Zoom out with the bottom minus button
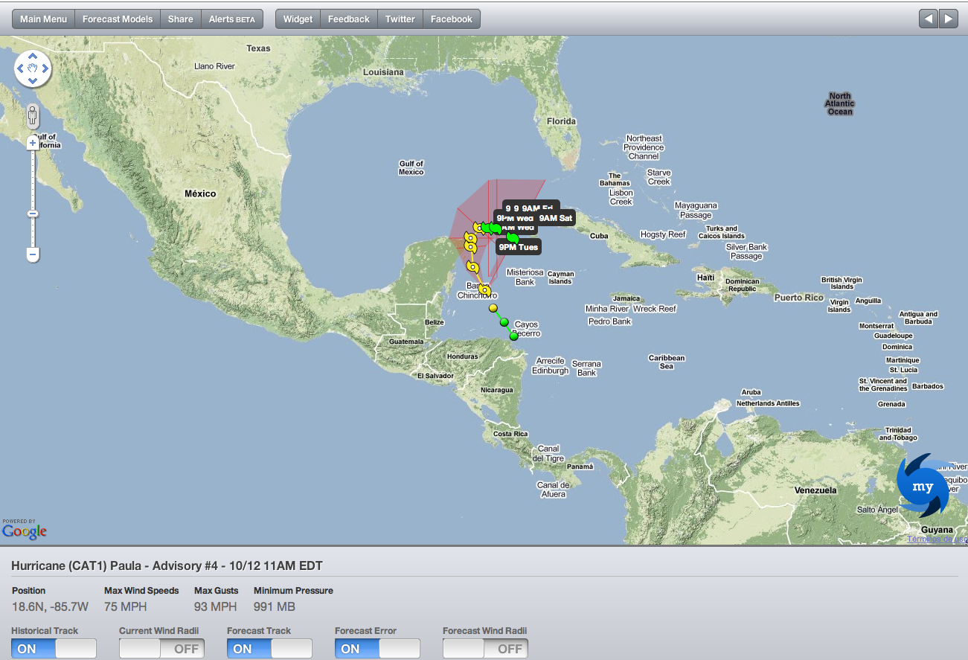The width and height of the screenshot is (968, 660). click(33, 254)
